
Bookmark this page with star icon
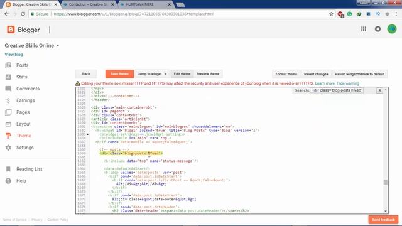[331, 14]
